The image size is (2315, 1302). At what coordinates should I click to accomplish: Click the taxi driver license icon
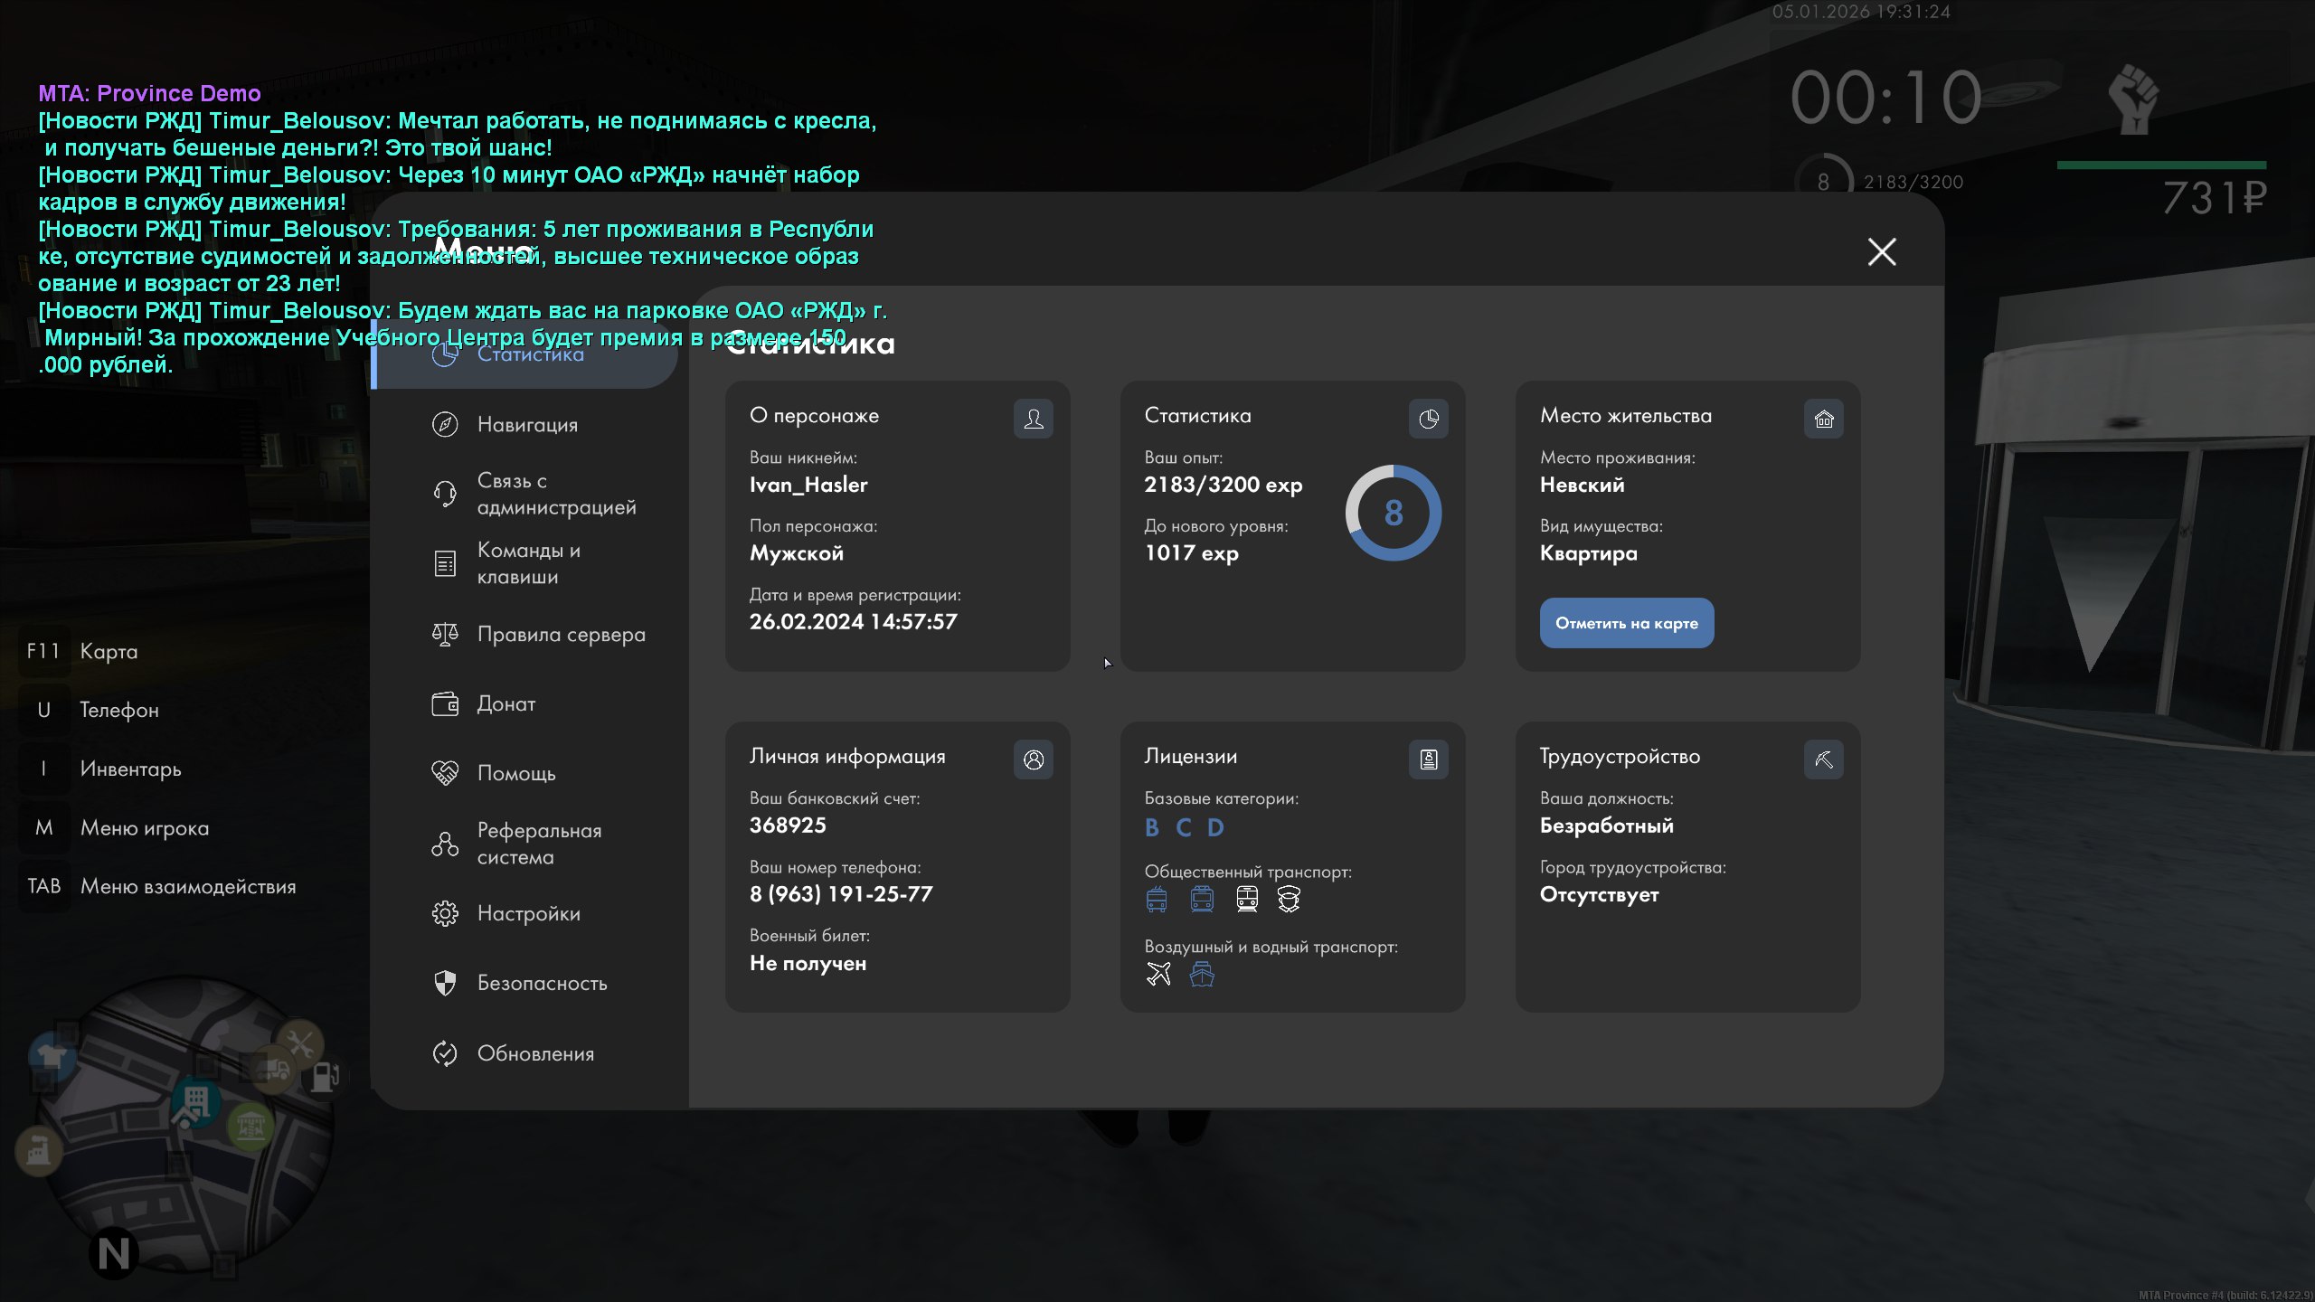click(x=1289, y=899)
